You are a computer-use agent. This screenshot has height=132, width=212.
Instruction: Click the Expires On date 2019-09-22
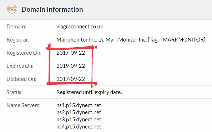tap(71, 66)
